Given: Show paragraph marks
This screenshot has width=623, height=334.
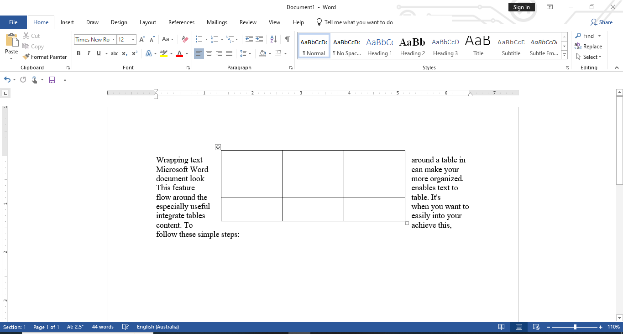Looking at the screenshot, I should [x=287, y=40].
